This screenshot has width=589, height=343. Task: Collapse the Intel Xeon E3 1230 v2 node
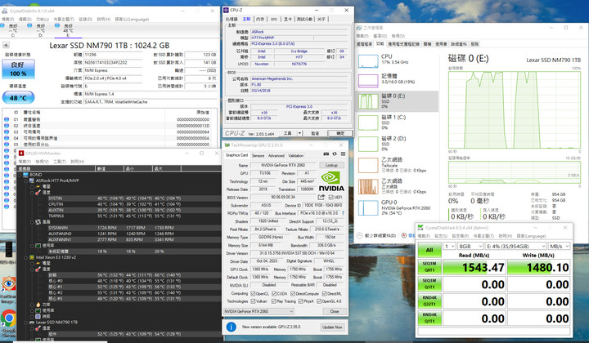pos(26,257)
